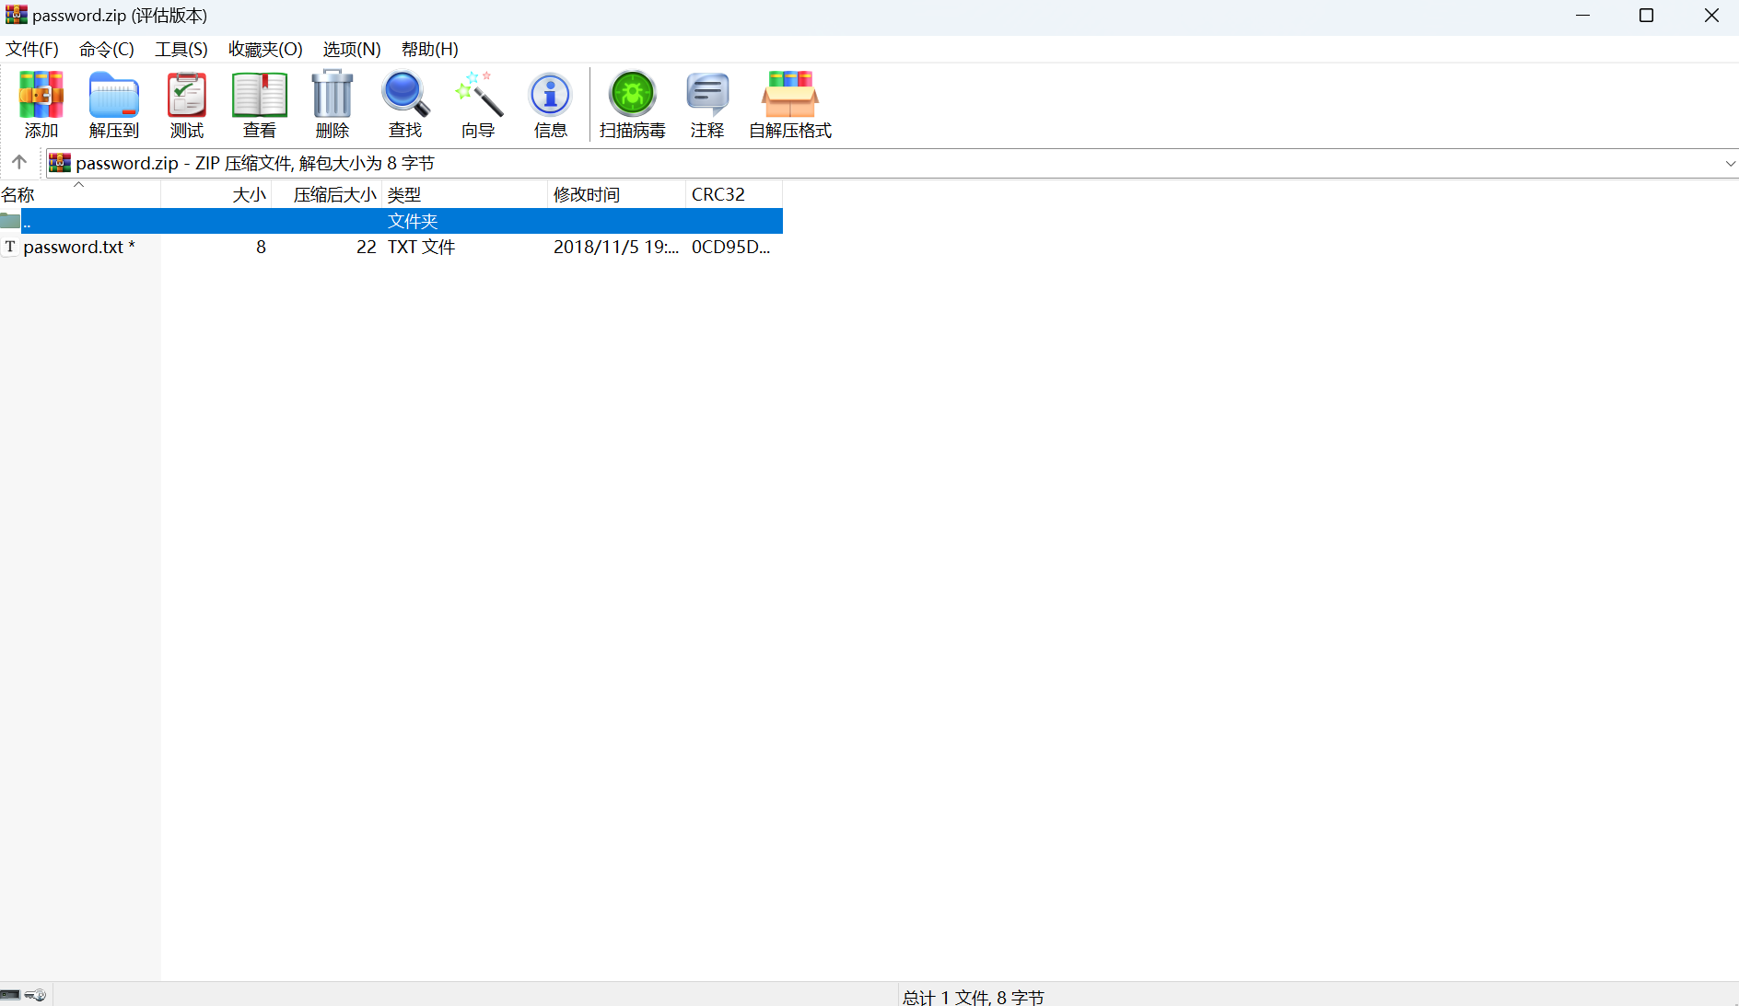Click the archive icon in address bar
This screenshot has height=1006, width=1739.
pos(60,163)
